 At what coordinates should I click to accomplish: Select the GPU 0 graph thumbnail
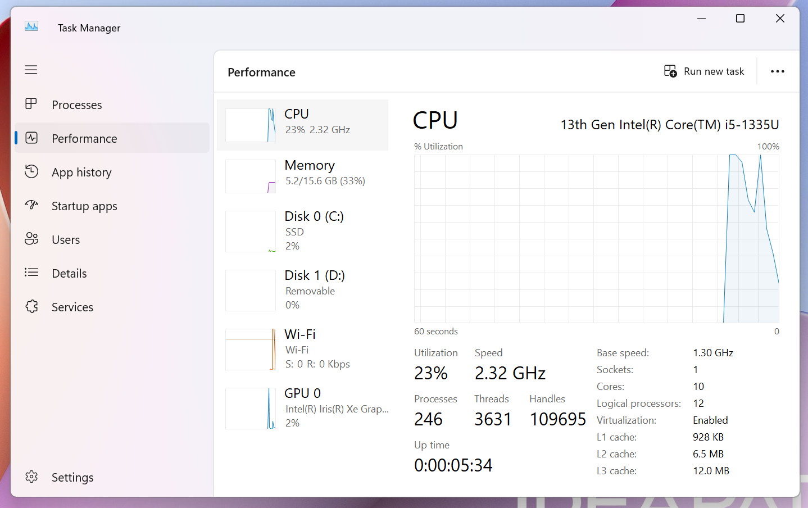coord(251,409)
